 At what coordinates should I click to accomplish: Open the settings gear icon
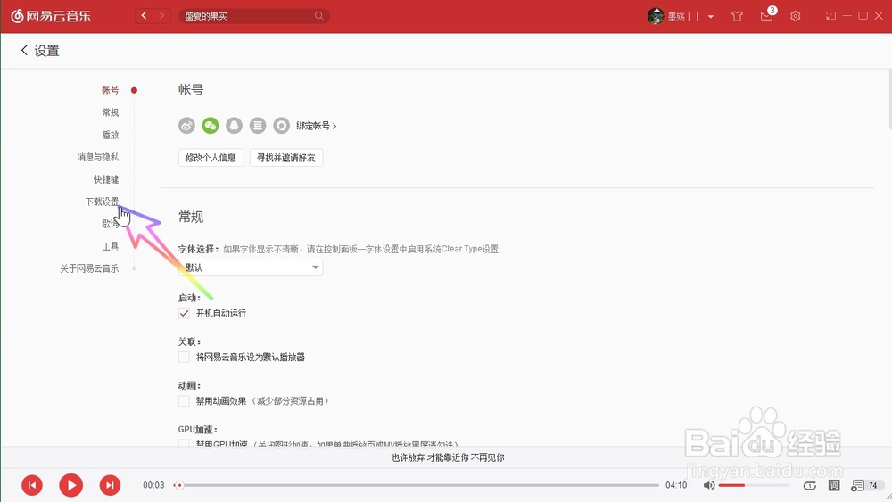pos(796,16)
